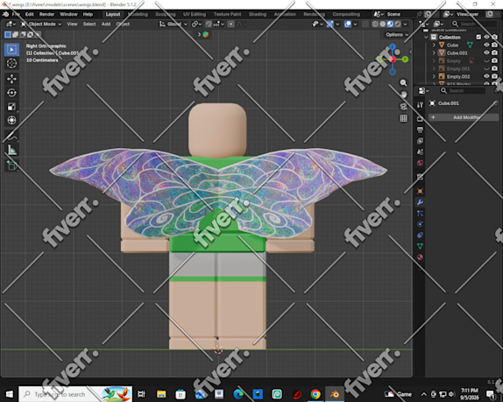The width and height of the screenshot is (503, 402).
Task: Switch to solid viewport shading
Action: pyautogui.click(x=383, y=24)
